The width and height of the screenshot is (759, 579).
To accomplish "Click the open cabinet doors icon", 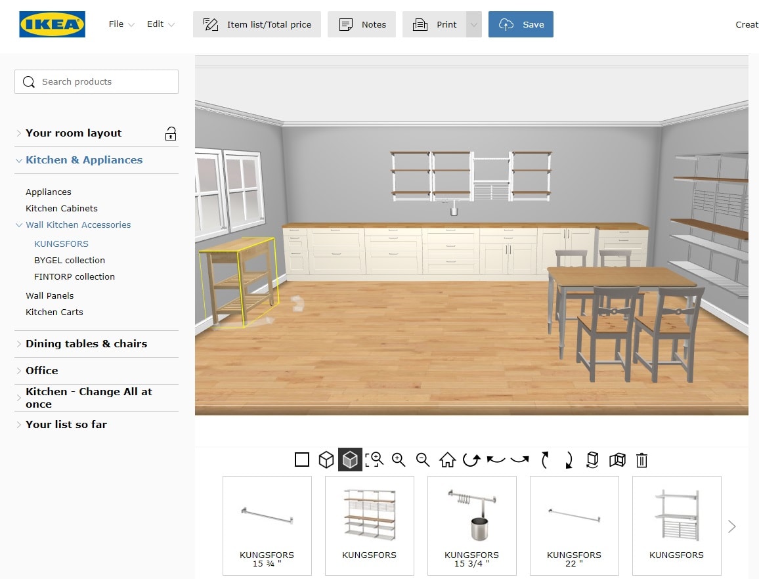I will click(x=617, y=460).
